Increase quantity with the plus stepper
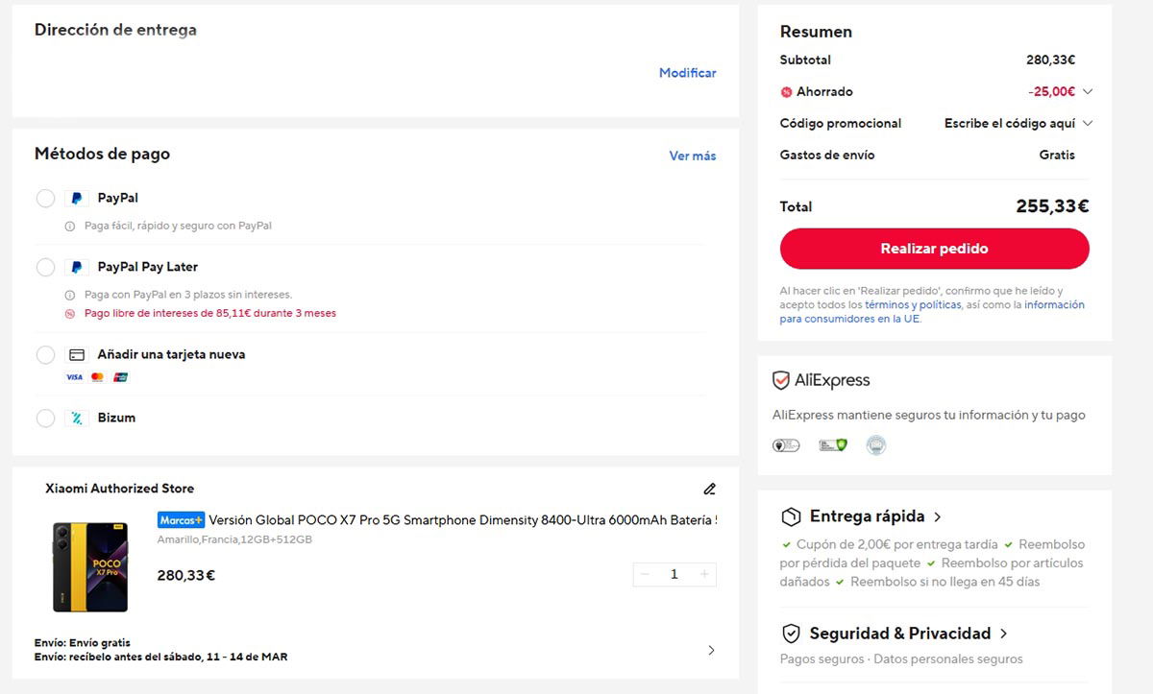The width and height of the screenshot is (1153, 694). (704, 574)
